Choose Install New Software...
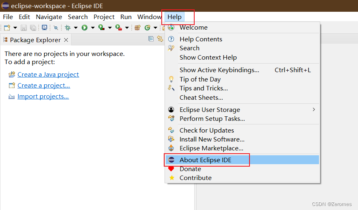This screenshot has width=358, height=210. (x=242, y=139)
